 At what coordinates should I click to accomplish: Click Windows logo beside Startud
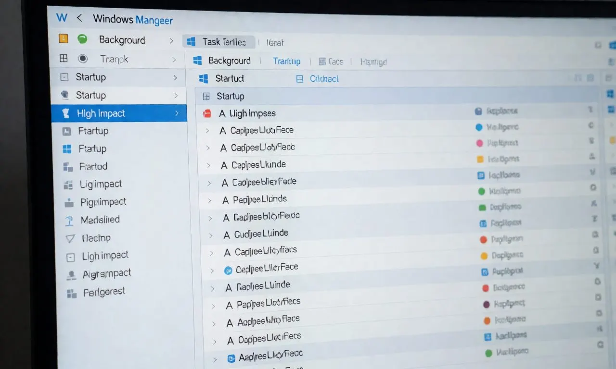(x=204, y=78)
